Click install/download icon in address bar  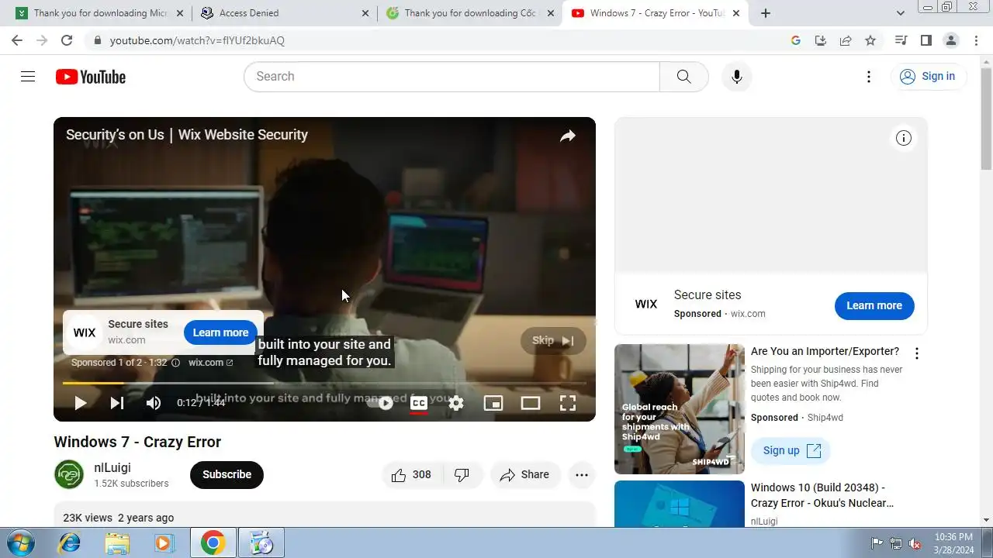(821, 40)
